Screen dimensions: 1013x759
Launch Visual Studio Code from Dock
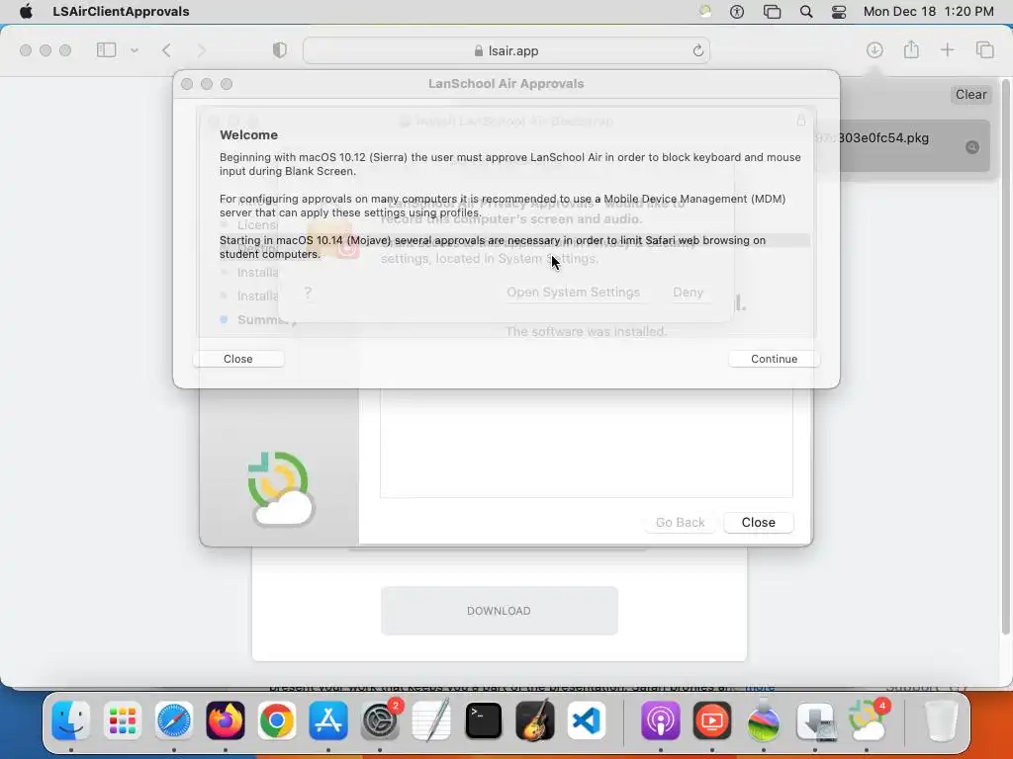(587, 720)
